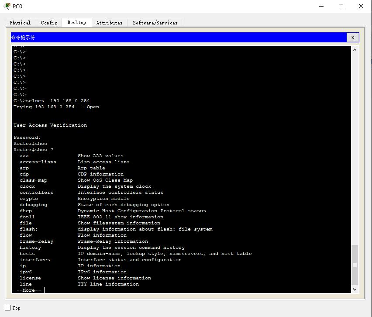This screenshot has height=317, width=372.
Task: Switch to the Physical tab
Action: [x=20, y=23]
